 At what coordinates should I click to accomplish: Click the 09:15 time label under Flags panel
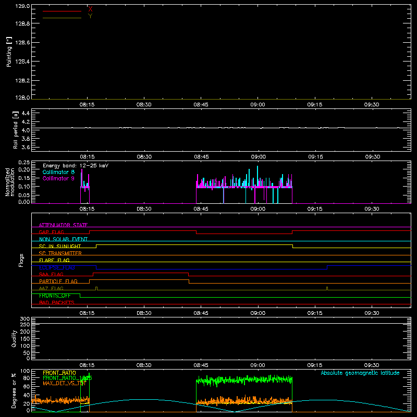coord(315,313)
